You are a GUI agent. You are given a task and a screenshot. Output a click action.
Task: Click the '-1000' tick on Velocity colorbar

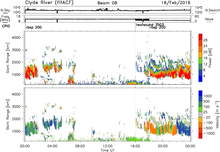[x=209, y=133]
